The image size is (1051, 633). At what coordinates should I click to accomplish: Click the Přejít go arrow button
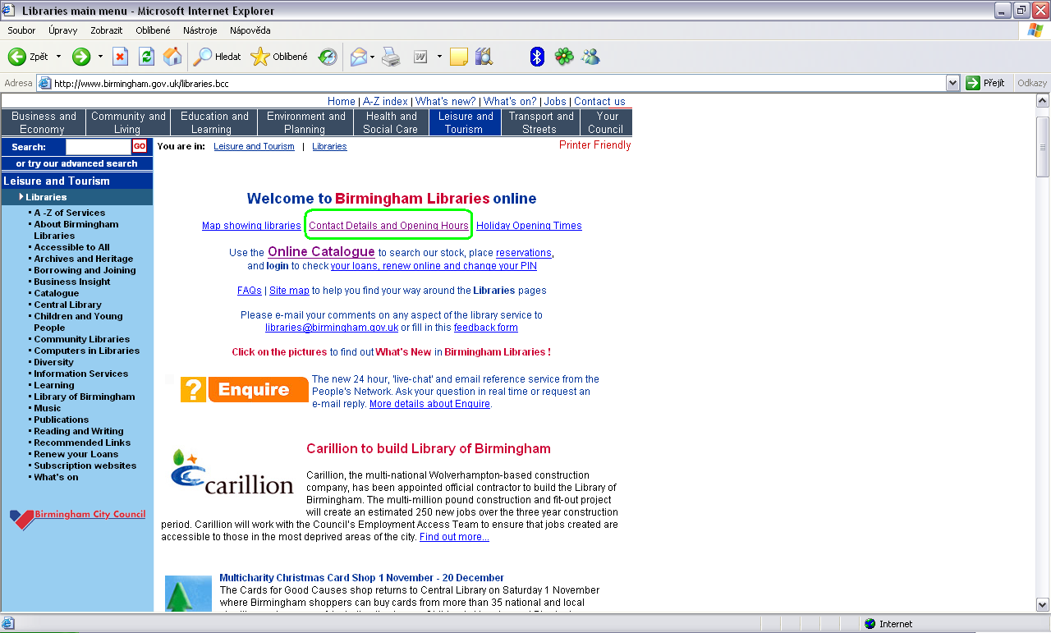(x=986, y=83)
